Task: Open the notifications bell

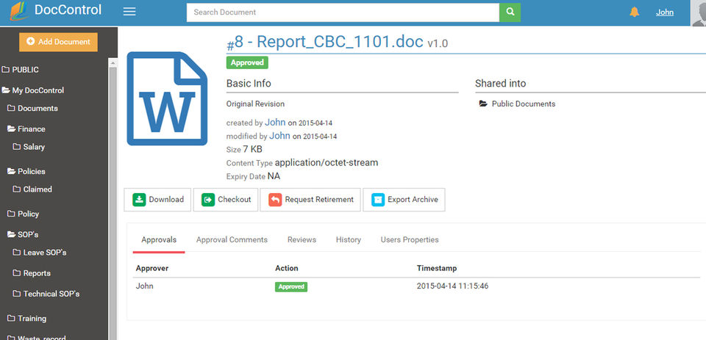Action: click(x=634, y=12)
